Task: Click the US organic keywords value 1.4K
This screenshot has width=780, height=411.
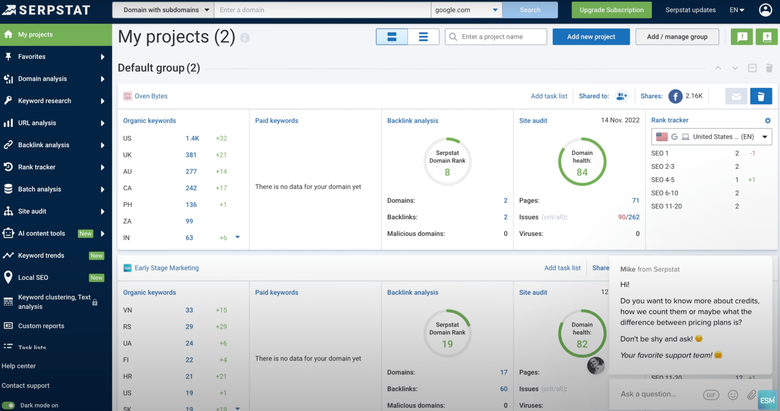Action: [192, 138]
